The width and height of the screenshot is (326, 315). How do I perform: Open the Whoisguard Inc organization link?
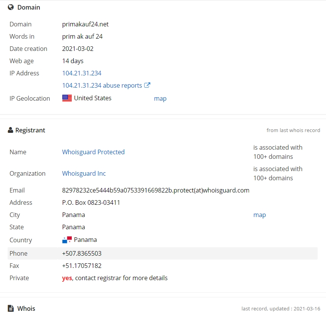pyautogui.click(x=84, y=173)
